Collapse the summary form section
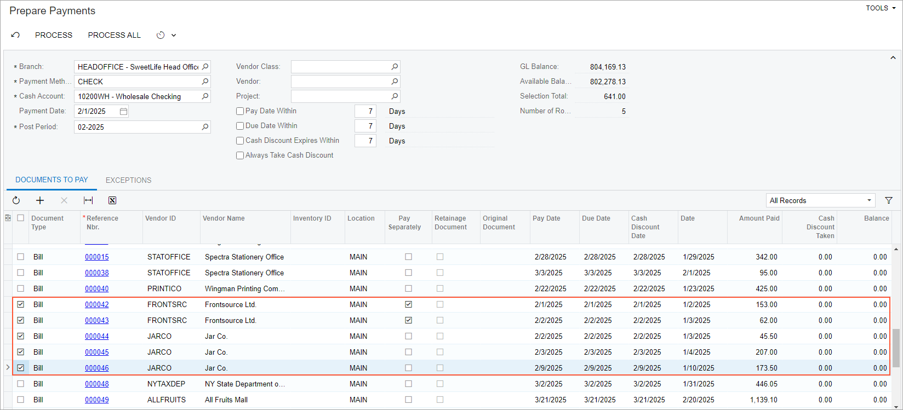This screenshot has width=903, height=410. (893, 57)
